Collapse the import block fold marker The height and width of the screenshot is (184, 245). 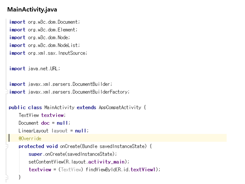[x=7, y=92]
